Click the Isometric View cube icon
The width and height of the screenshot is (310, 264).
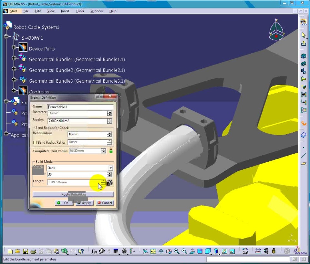coord(208,251)
